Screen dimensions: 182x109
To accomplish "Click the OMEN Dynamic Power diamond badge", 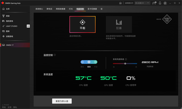I will (x=167, y=19).
